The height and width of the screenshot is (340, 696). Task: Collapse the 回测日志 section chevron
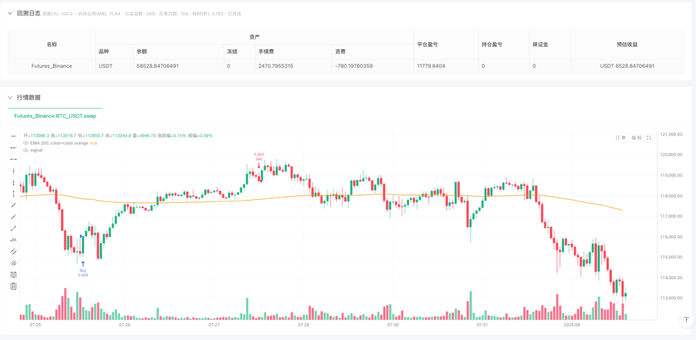click(10, 13)
